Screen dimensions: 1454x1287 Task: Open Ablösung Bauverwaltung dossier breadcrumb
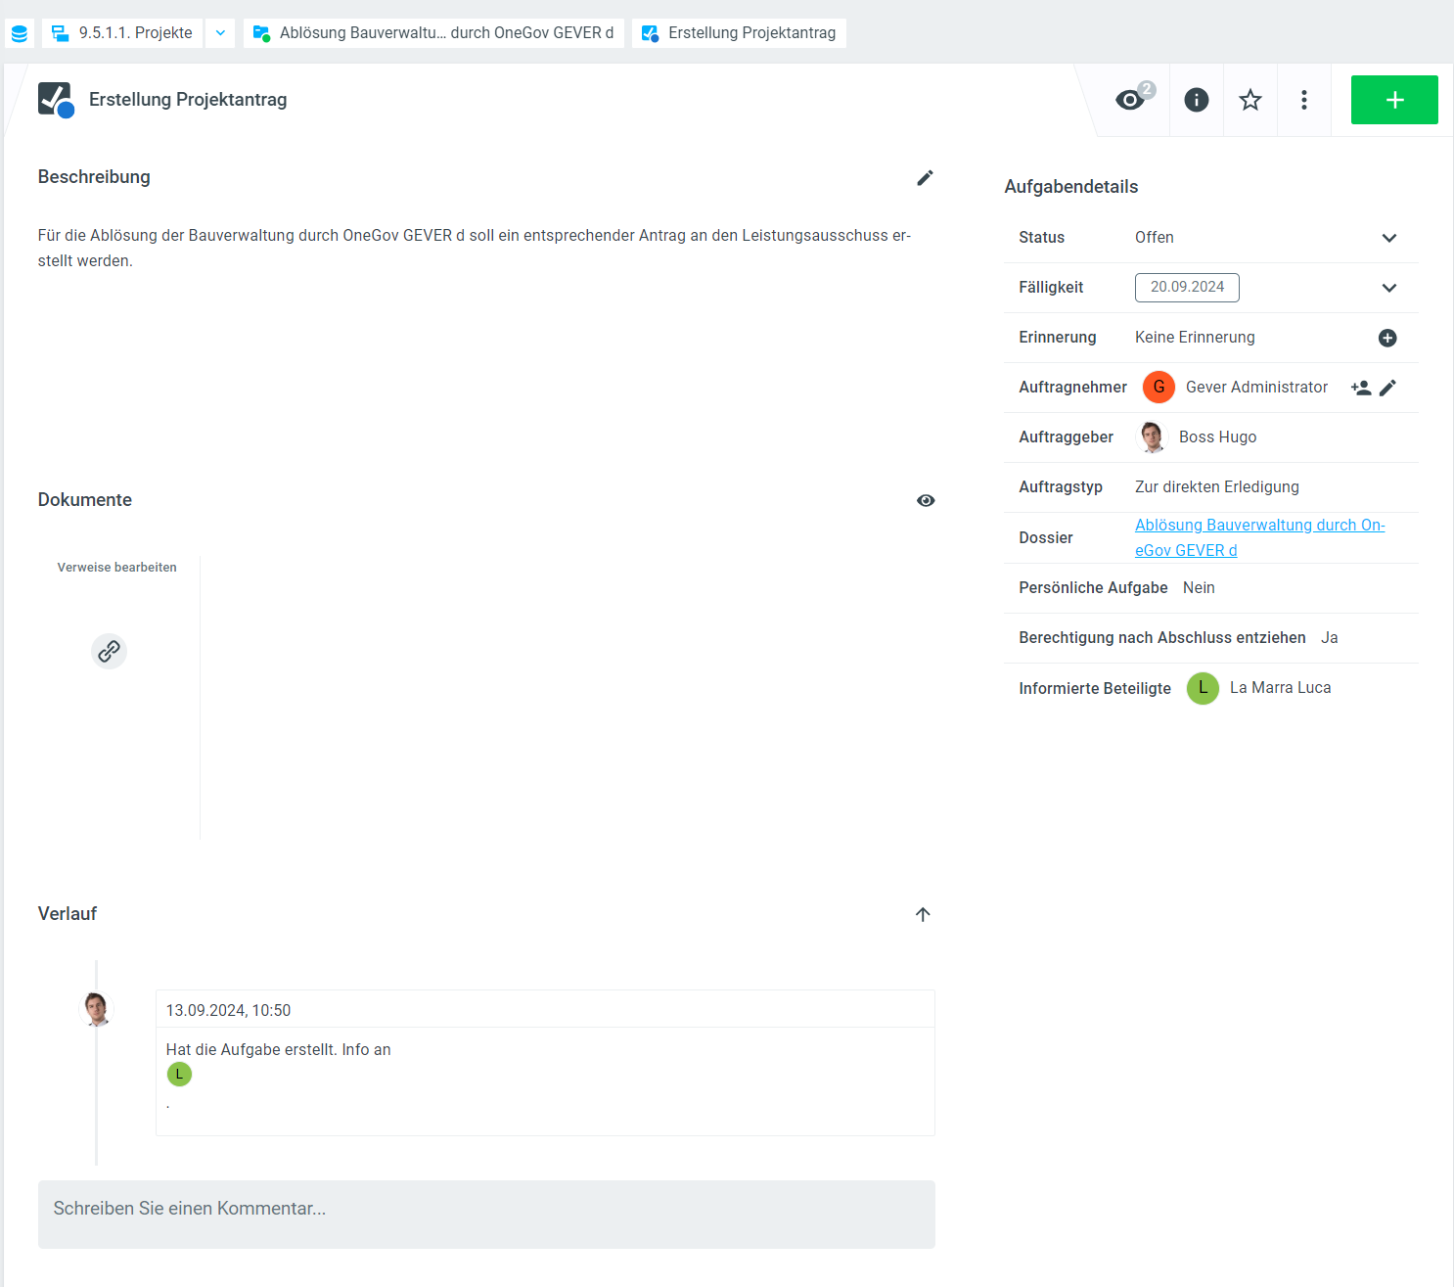click(x=433, y=33)
